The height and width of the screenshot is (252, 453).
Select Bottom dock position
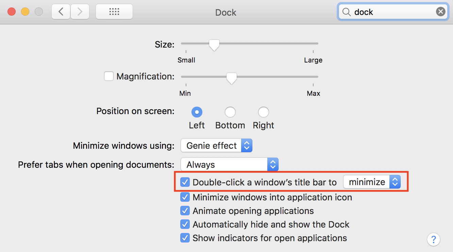(x=230, y=112)
